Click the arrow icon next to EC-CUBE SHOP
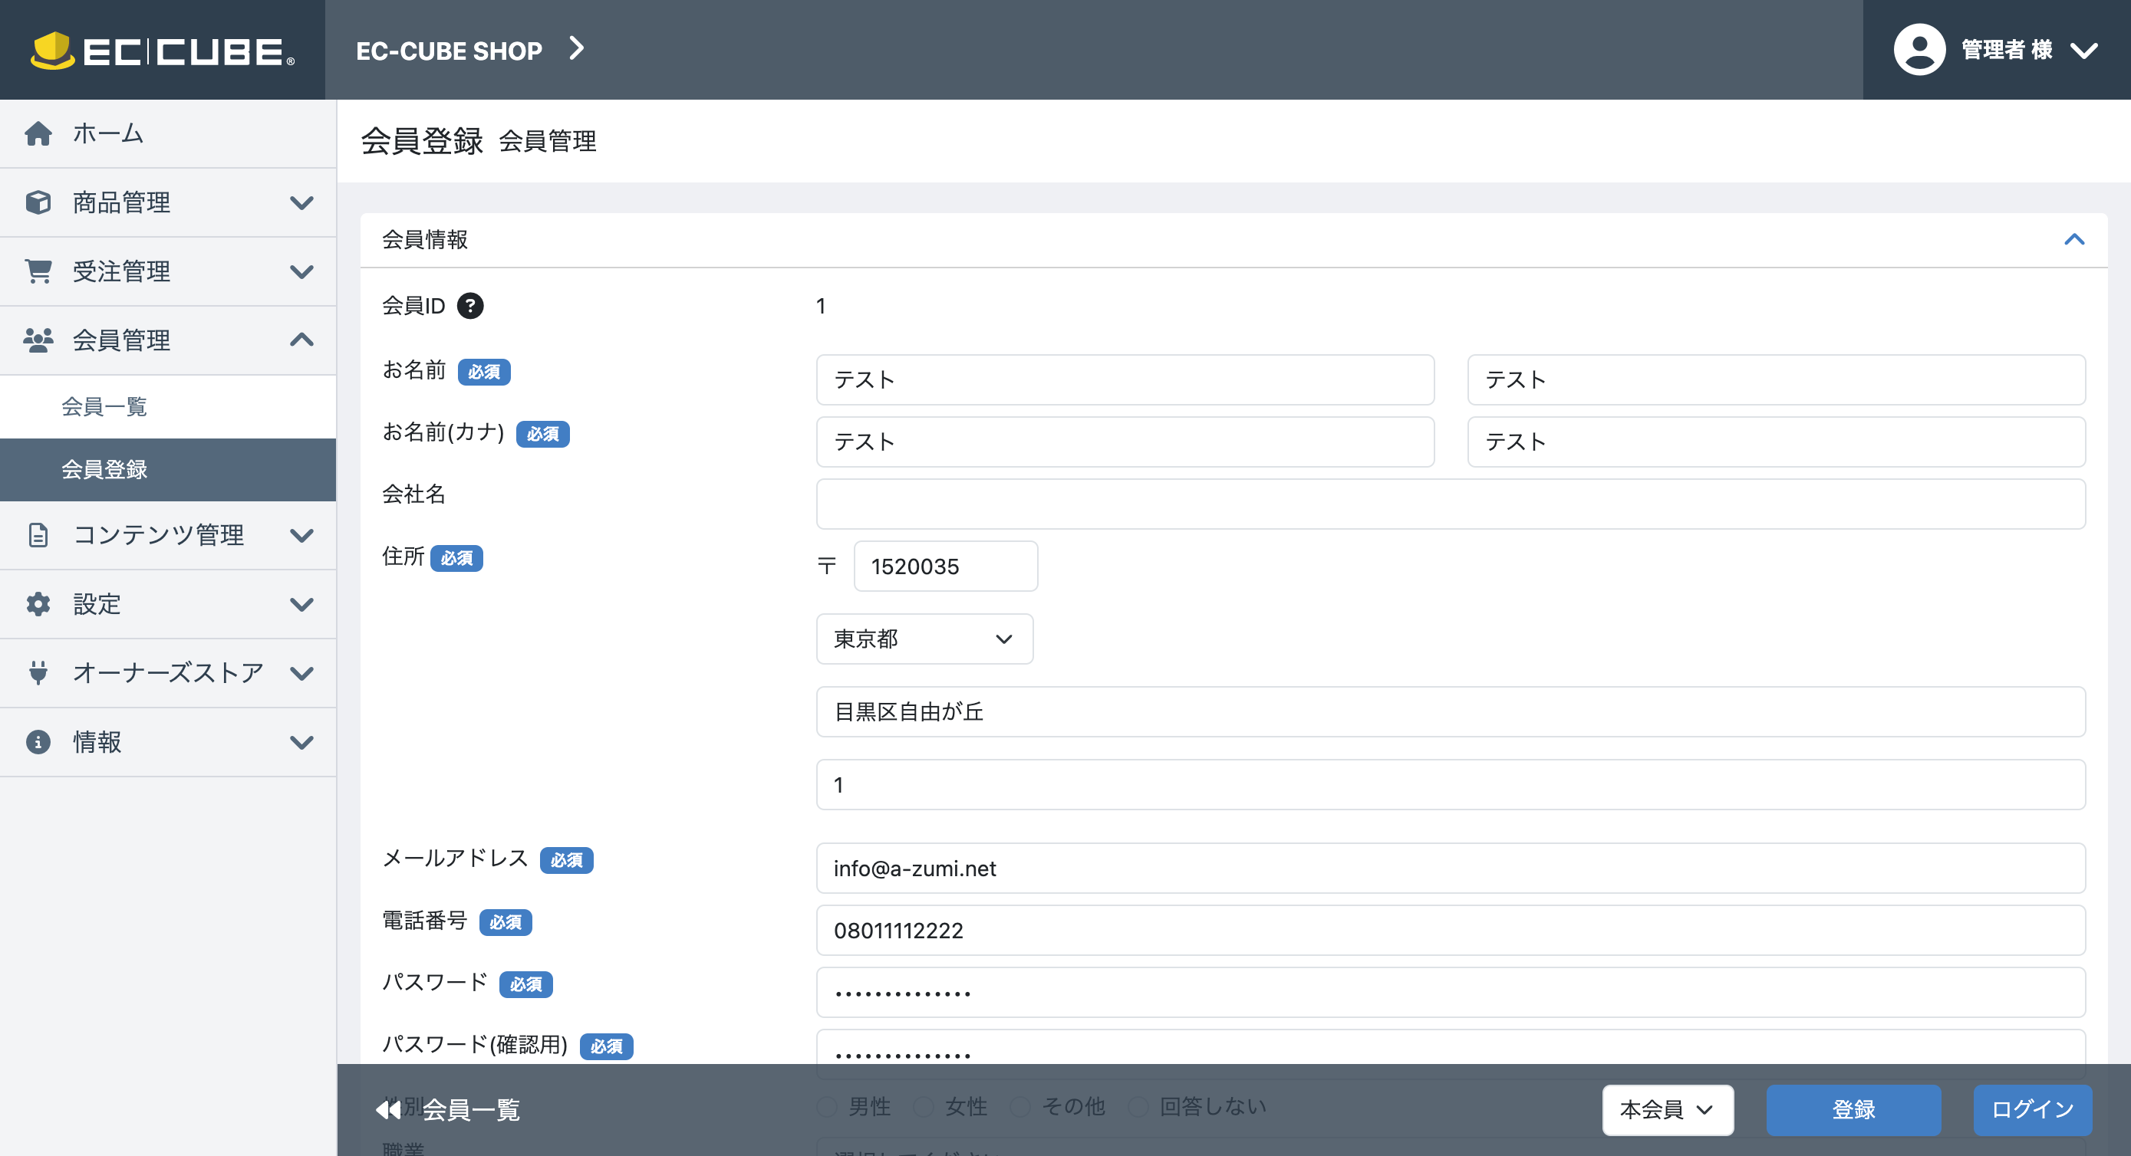The image size is (2131, 1156). click(577, 49)
